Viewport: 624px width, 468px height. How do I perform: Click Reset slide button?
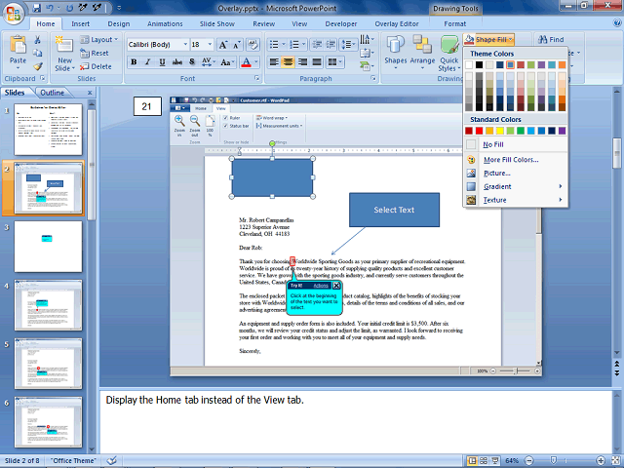pyautogui.click(x=95, y=53)
